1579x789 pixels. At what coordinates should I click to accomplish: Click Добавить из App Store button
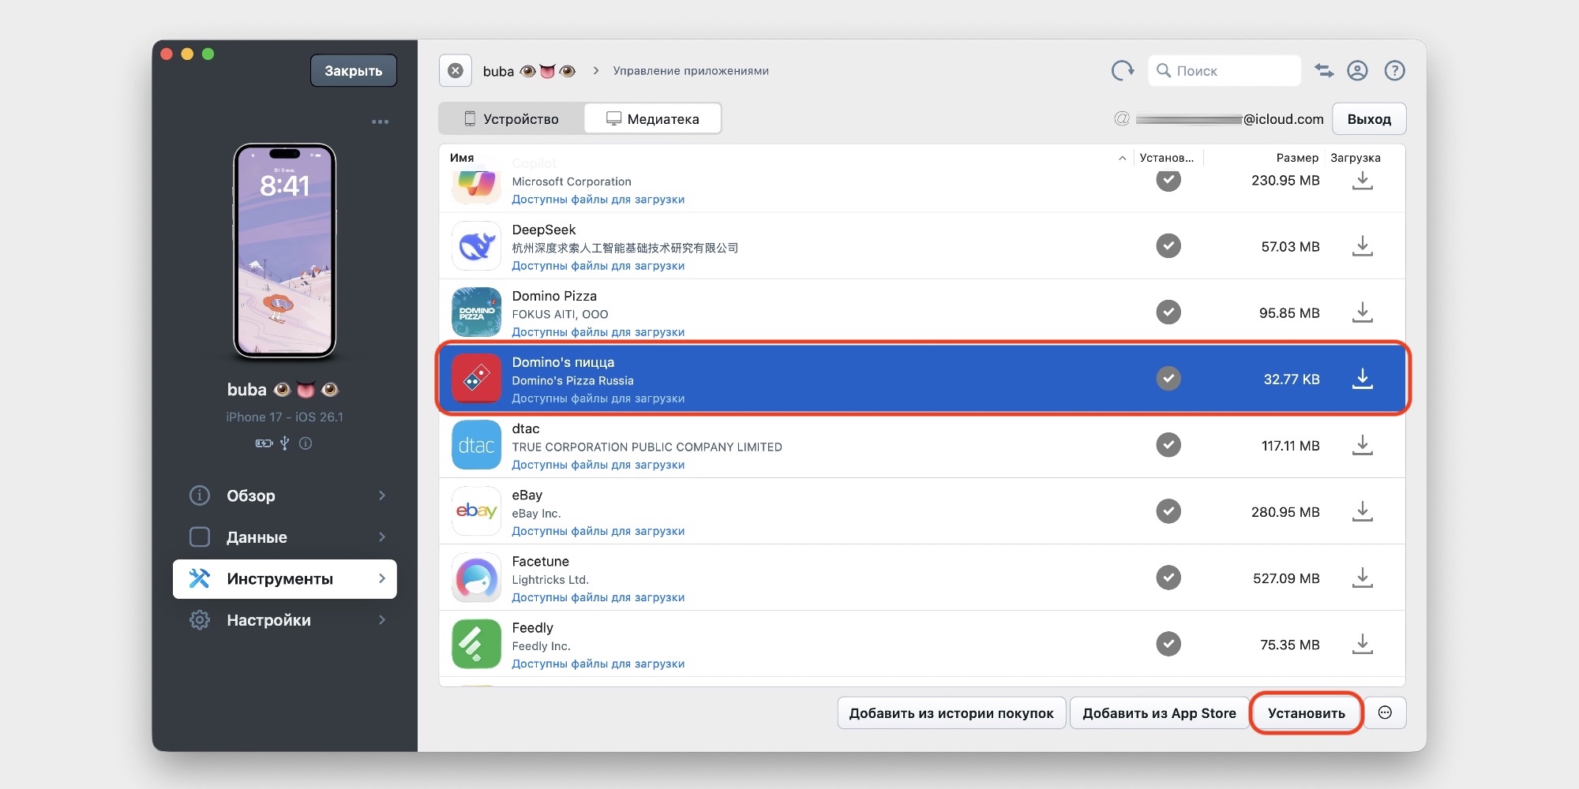(1158, 713)
